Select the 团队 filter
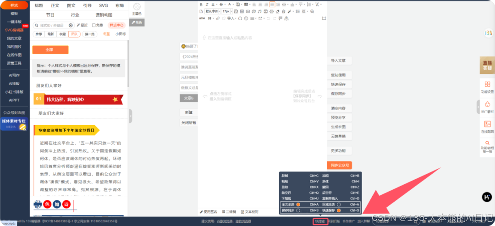This screenshot has height=226, width=495. [75, 34]
